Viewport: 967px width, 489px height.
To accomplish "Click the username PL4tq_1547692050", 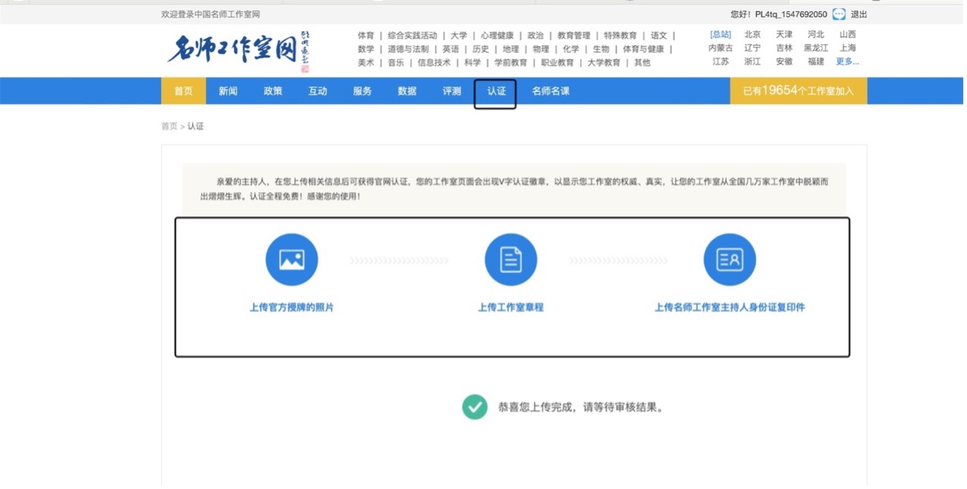I will (x=791, y=14).
